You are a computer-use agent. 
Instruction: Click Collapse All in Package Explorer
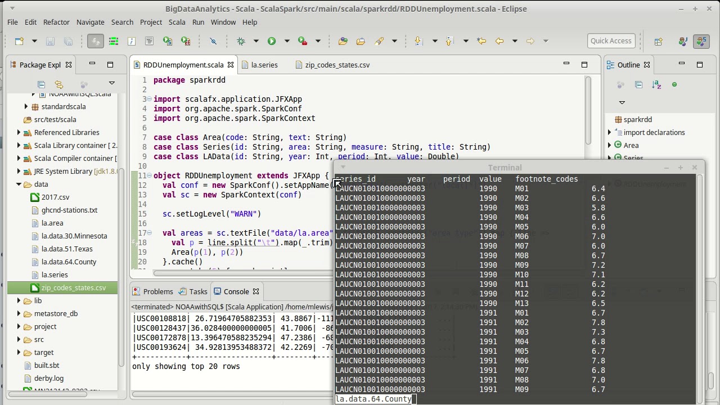(41, 84)
